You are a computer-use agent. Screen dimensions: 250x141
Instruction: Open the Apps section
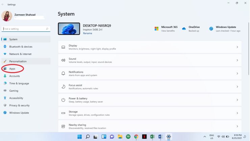(x=26, y=68)
